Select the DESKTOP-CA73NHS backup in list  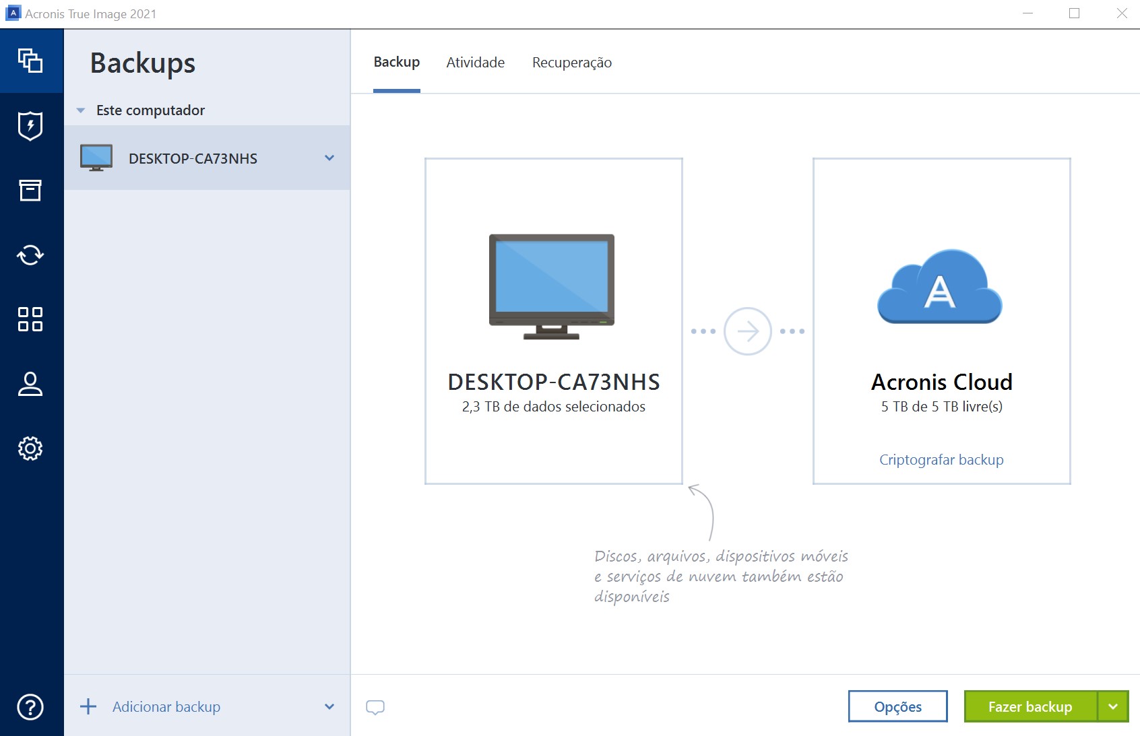208,158
